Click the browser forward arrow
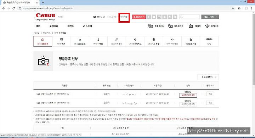 8,8
